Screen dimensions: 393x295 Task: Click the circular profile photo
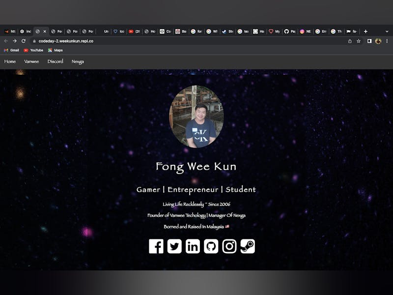(196, 117)
